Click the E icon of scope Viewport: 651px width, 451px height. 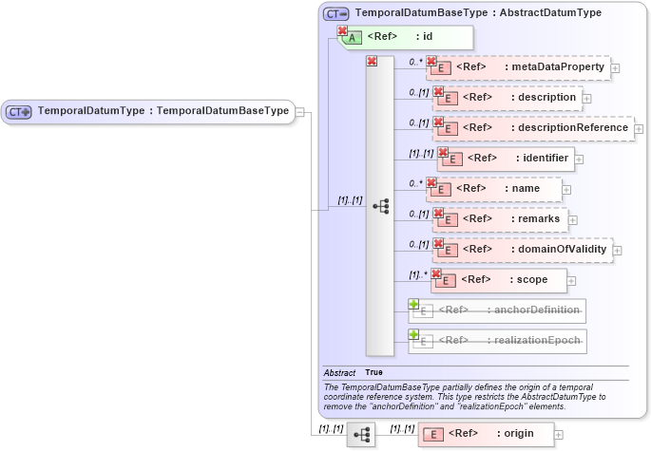click(x=446, y=281)
